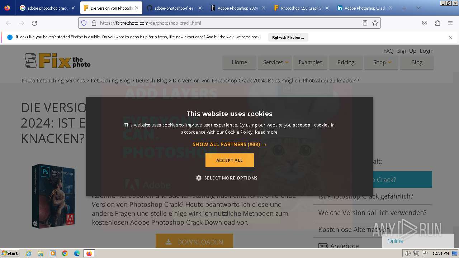Click SELECT MORE OPTIONS gear

pos(227,178)
